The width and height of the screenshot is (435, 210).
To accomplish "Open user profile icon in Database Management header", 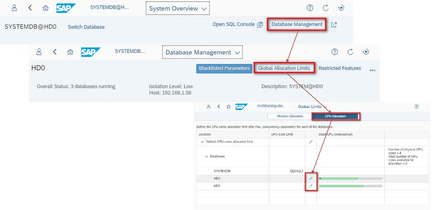I will coord(39,51).
